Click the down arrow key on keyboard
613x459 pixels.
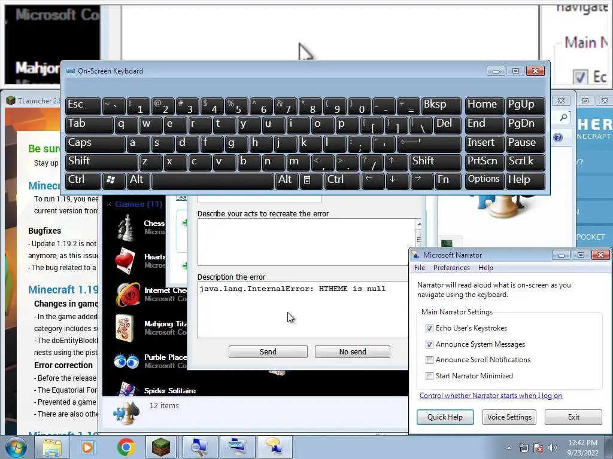pyautogui.click(x=397, y=180)
